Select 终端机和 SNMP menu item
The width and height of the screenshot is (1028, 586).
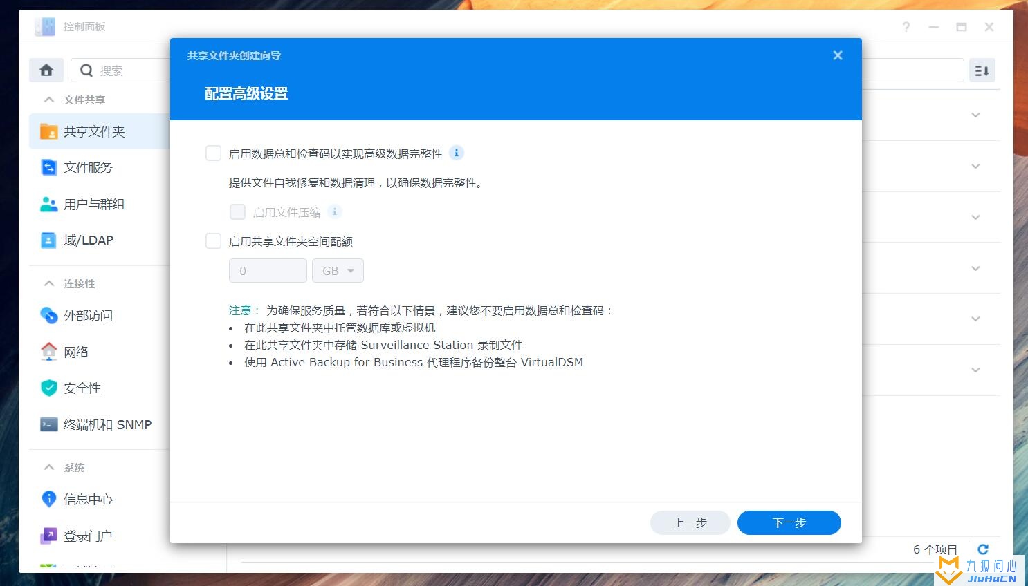pyautogui.click(x=100, y=424)
